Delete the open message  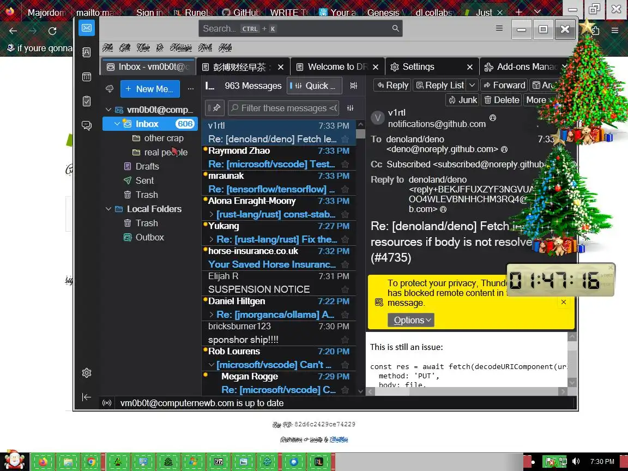click(502, 100)
